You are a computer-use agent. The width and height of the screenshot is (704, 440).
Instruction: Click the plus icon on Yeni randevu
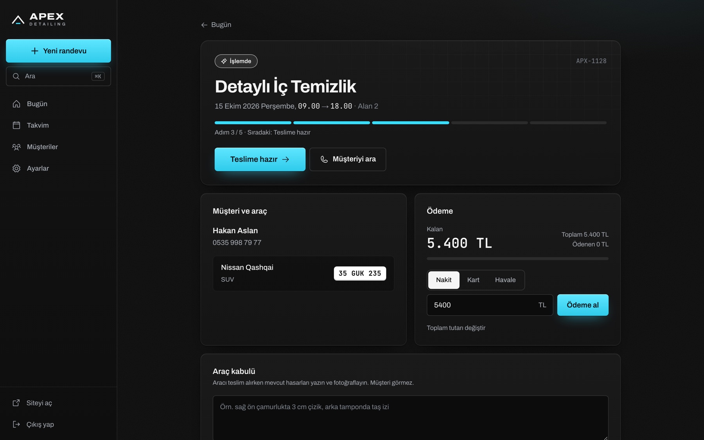[x=35, y=51]
